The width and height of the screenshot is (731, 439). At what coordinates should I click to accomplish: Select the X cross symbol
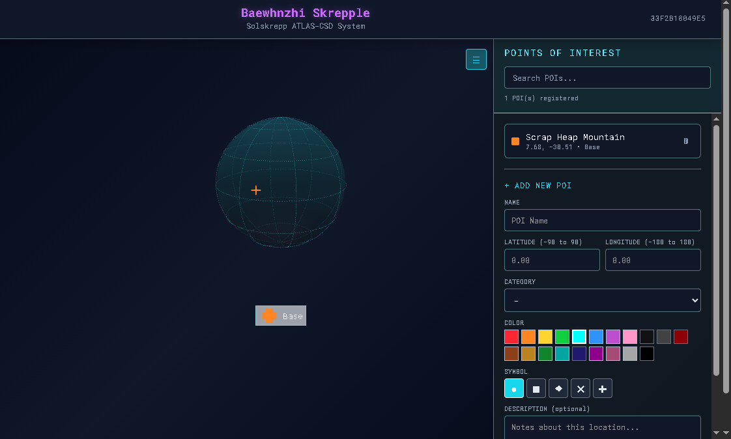580,389
